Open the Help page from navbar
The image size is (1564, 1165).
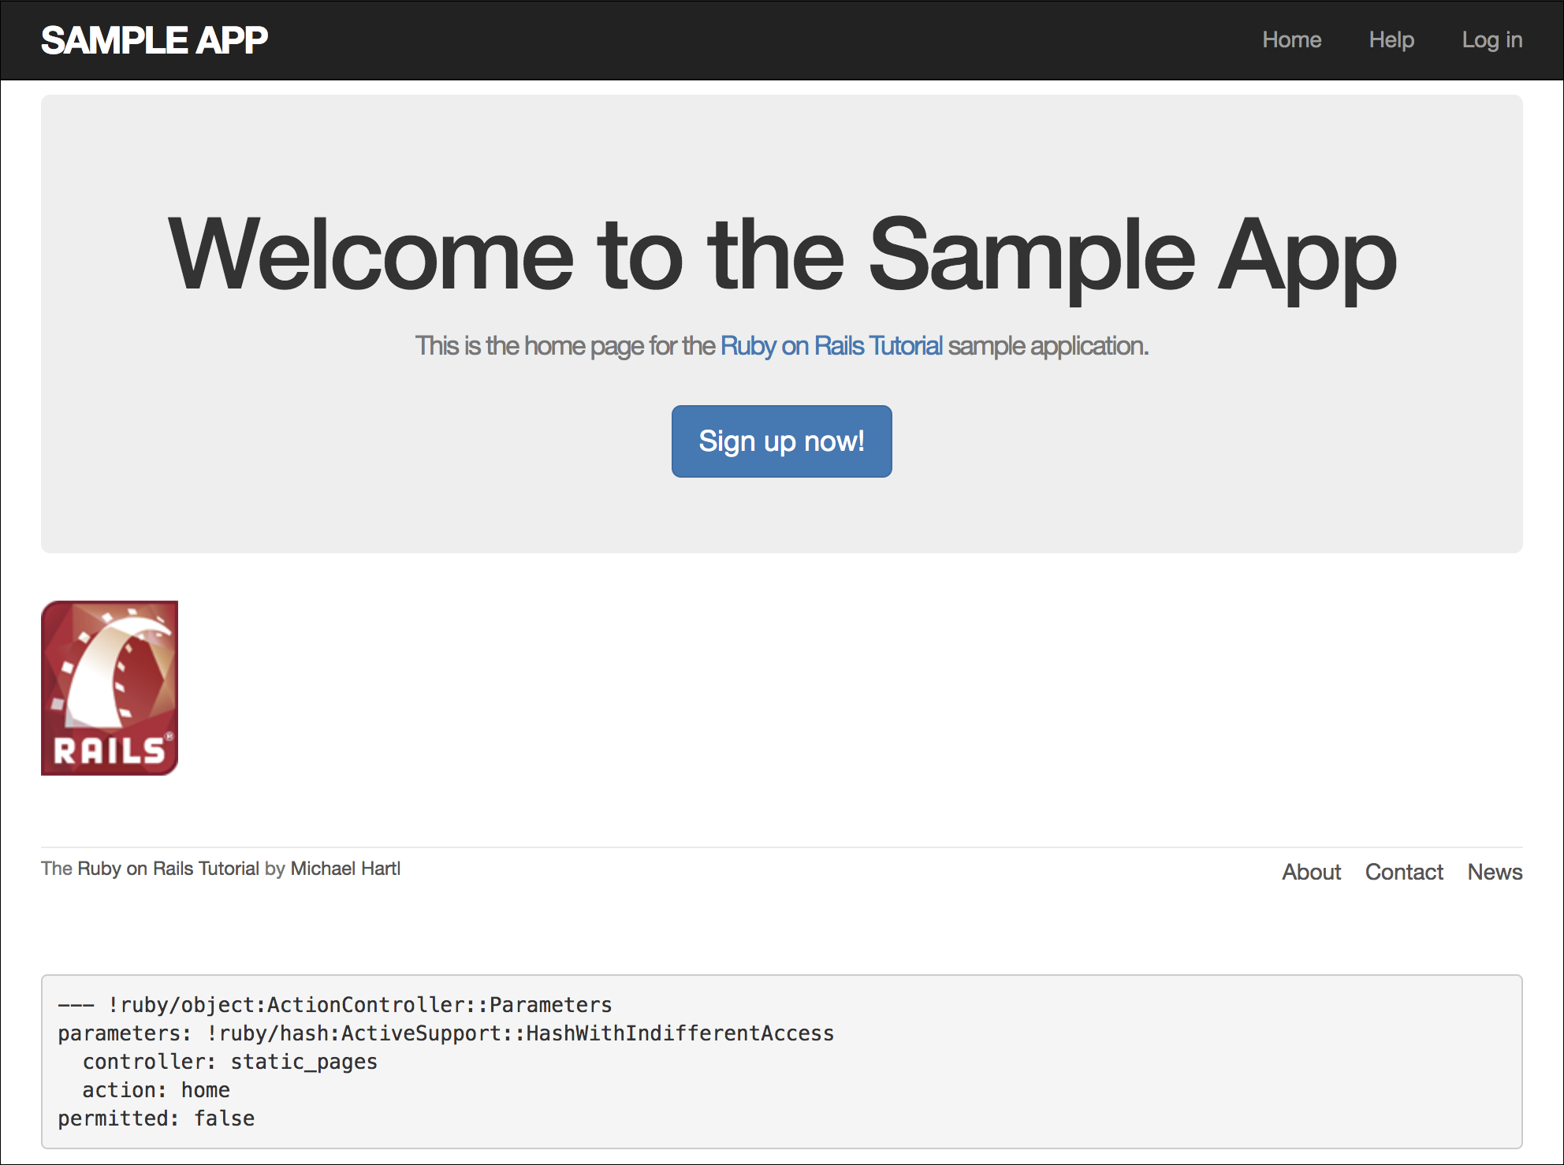(x=1391, y=40)
